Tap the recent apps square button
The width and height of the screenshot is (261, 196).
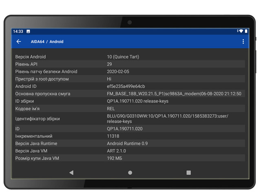188,172
